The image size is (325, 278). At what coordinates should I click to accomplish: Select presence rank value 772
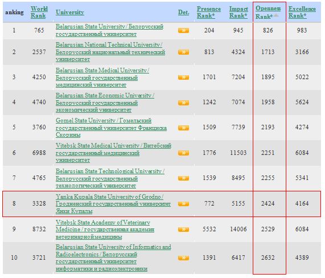pyautogui.click(x=209, y=203)
